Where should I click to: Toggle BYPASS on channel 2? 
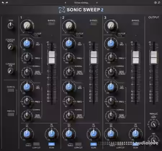click(94, 24)
